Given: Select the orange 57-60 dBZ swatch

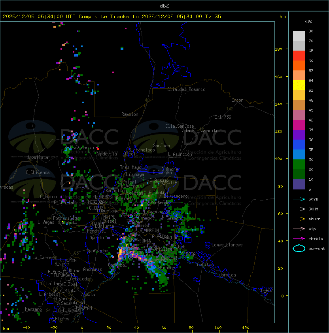Looking at the screenshot, I should [299, 65].
